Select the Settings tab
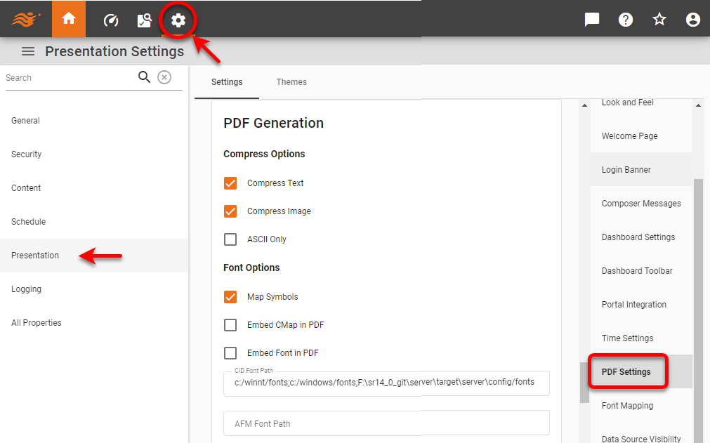Image resolution: width=710 pixels, height=443 pixels. tap(226, 82)
